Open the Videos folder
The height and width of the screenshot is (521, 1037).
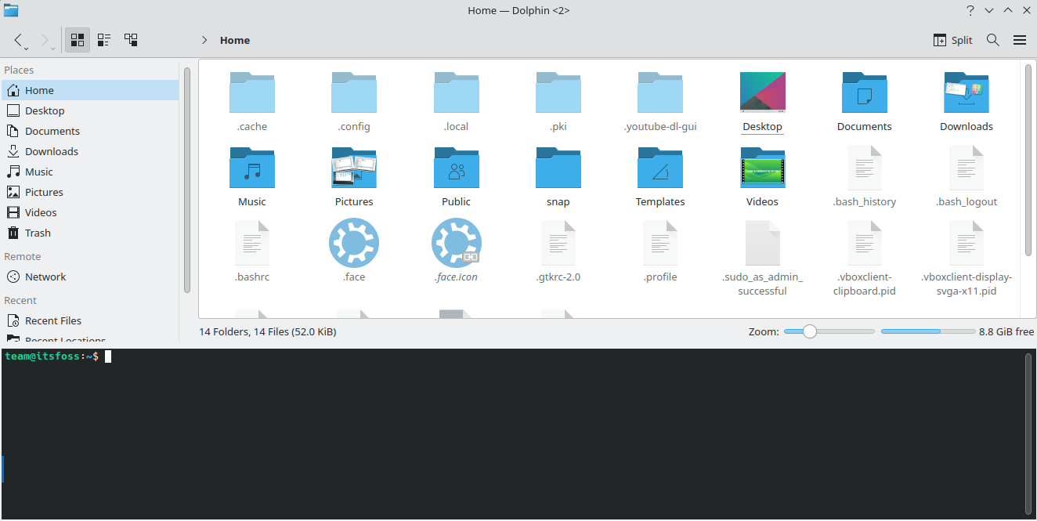pos(762,168)
